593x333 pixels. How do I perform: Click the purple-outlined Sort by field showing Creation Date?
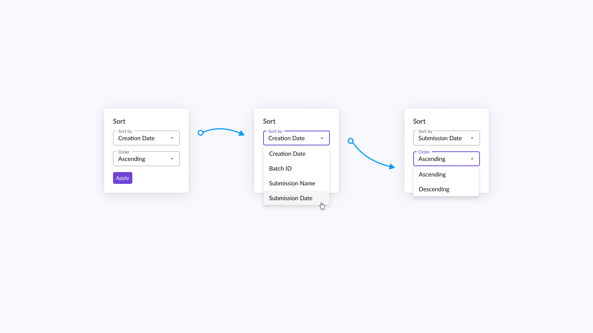(296, 138)
